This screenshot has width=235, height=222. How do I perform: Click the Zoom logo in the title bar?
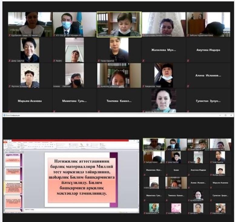(x=5, y=116)
